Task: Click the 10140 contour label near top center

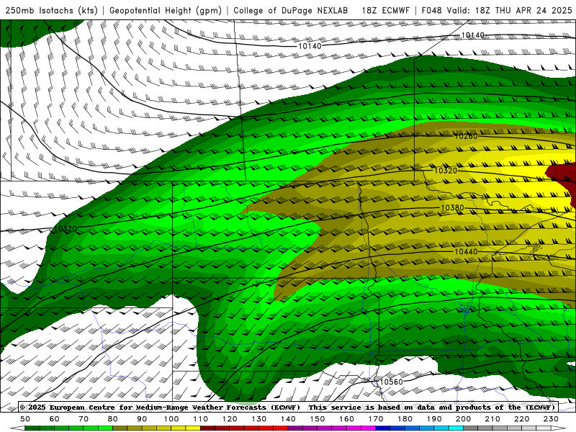Action: click(x=310, y=46)
